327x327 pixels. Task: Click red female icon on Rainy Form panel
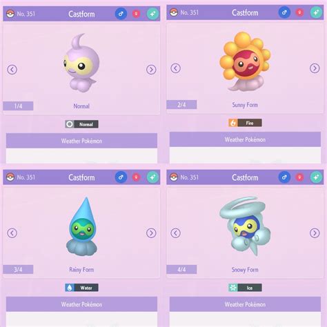tap(136, 177)
